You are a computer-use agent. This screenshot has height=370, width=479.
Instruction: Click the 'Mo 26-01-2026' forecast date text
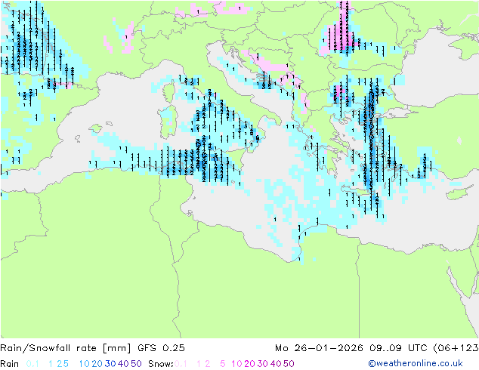(319, 348)
